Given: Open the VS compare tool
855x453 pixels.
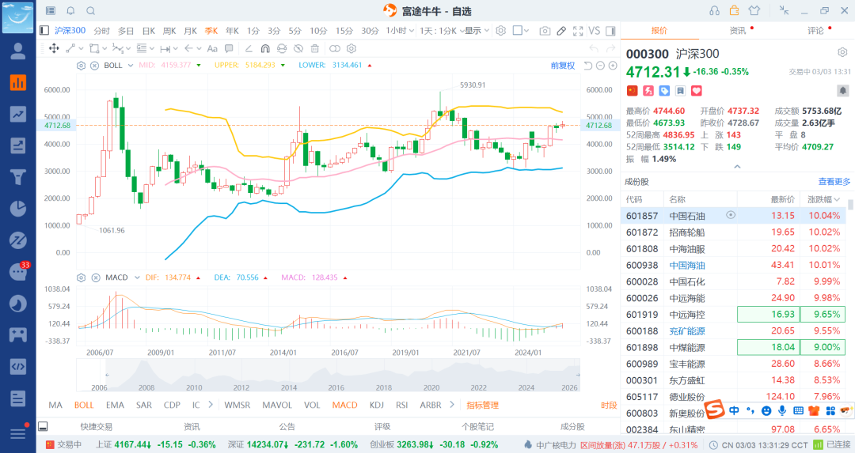Looking at the screenshot, I should coord(595,31).
